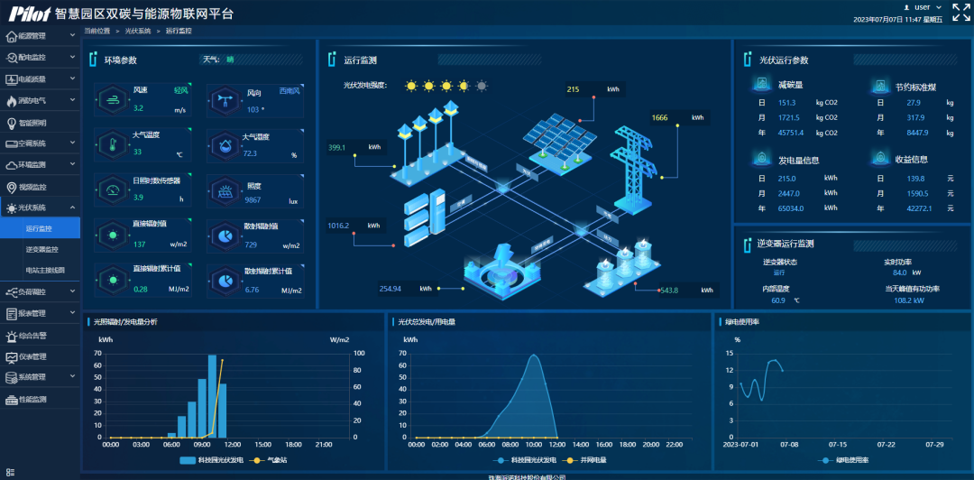The image size is (974, 480).
Task: Toggle 科技园光伏发电 legend in the 光伏总发电/用电量 chart
Action: [522, 461]
